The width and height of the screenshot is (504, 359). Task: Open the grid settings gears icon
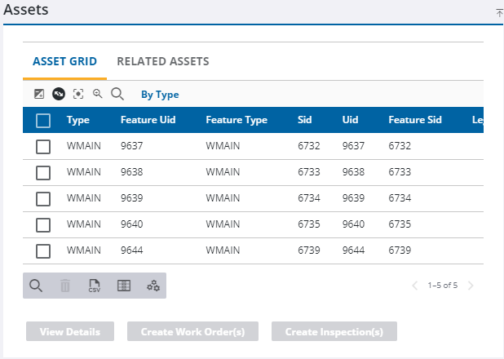pos(153,286)
